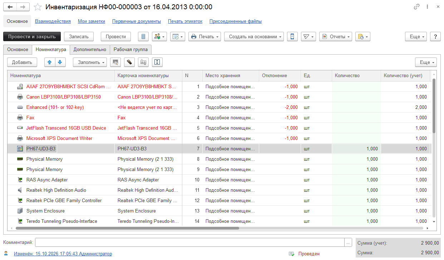Click the Добавить button
Viewport: 444px width, 260px height.
pyautogui.click(x=22, y=62)
